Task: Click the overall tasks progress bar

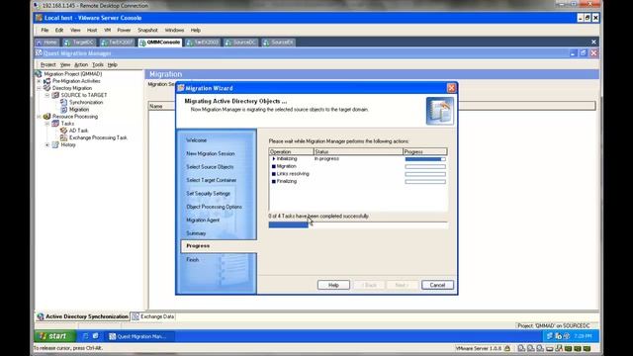Action: pos(358,224)
